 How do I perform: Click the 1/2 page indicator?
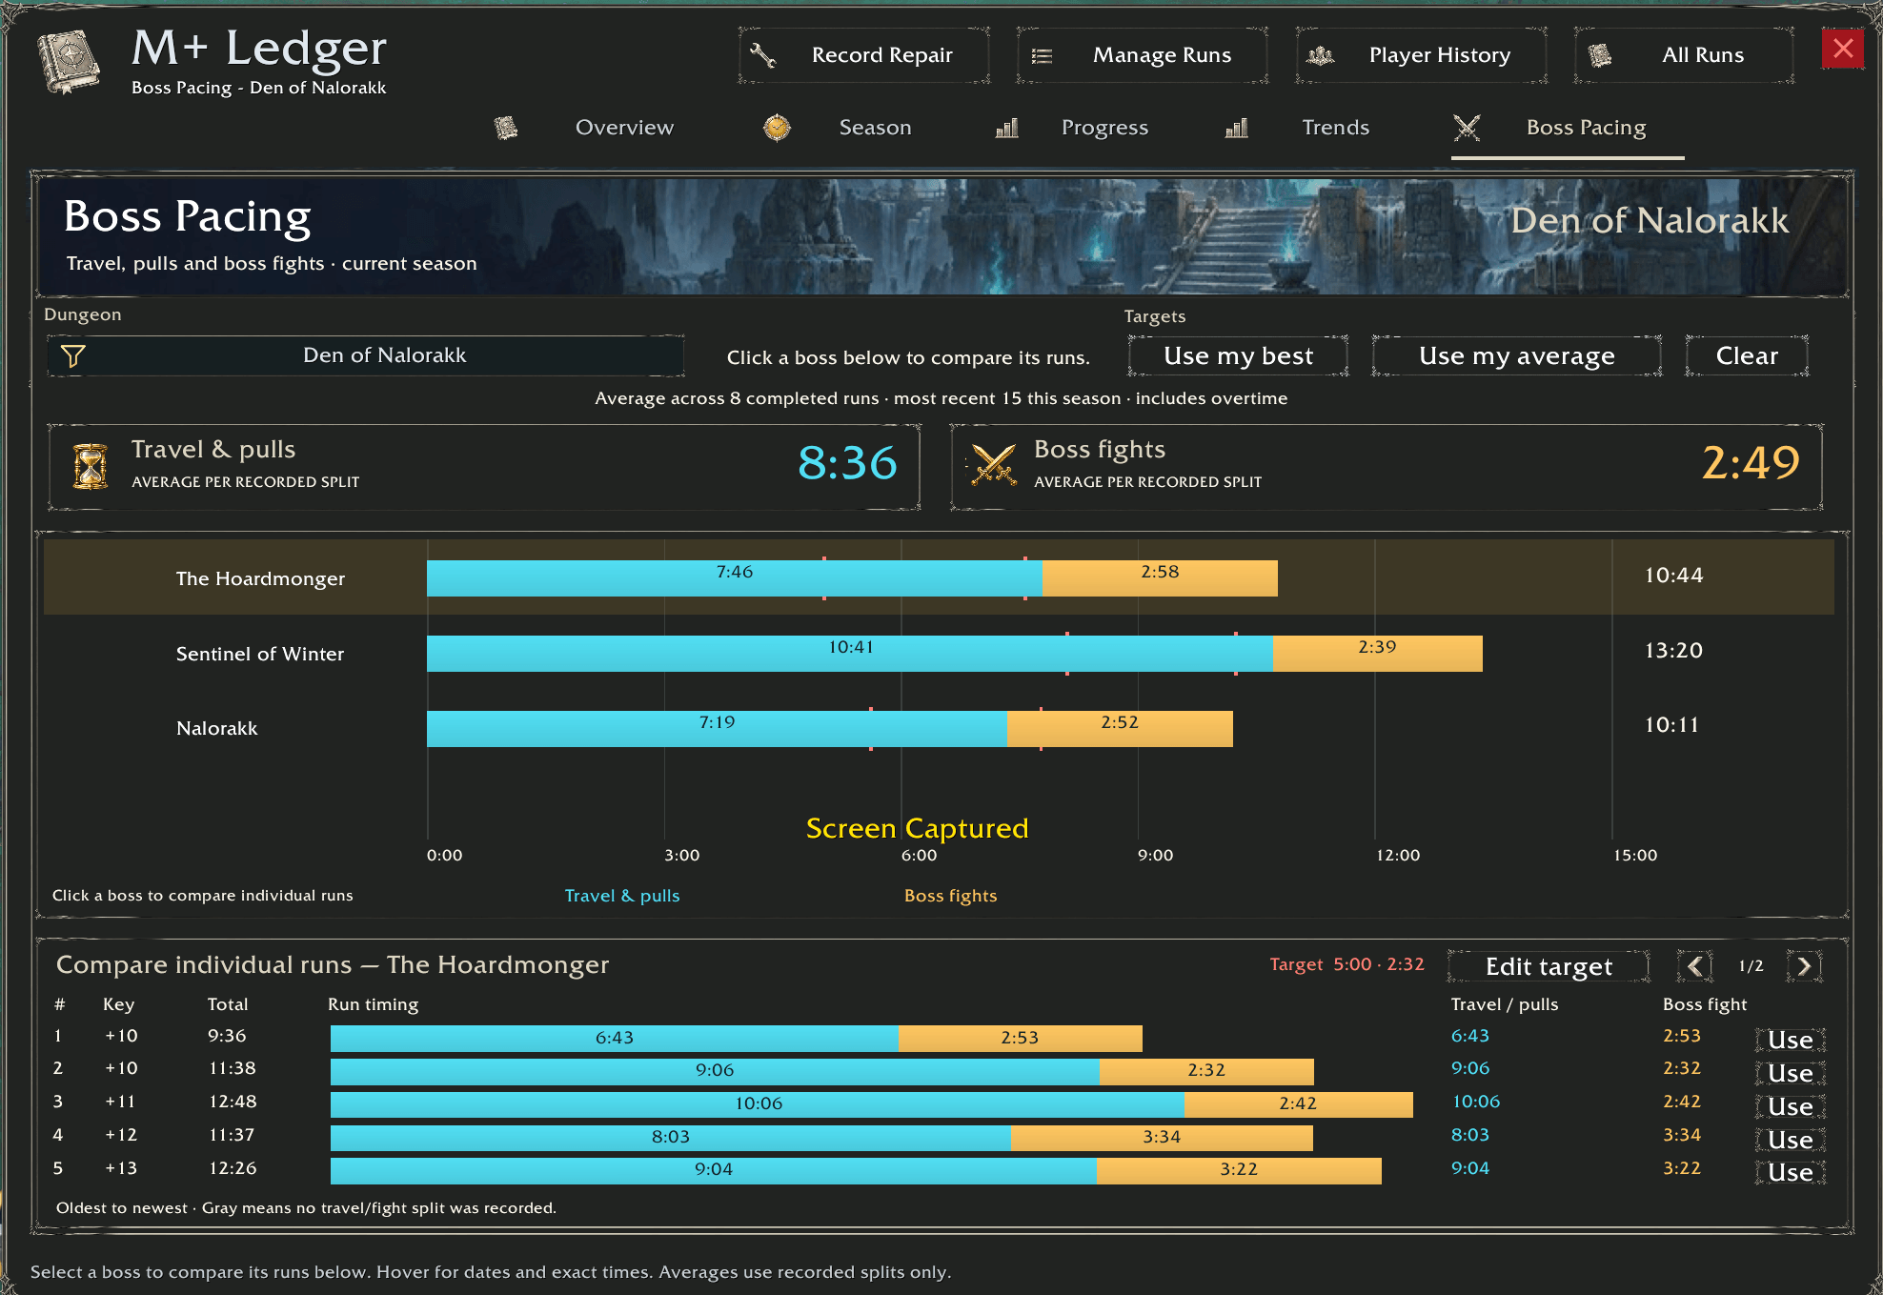1751,966
